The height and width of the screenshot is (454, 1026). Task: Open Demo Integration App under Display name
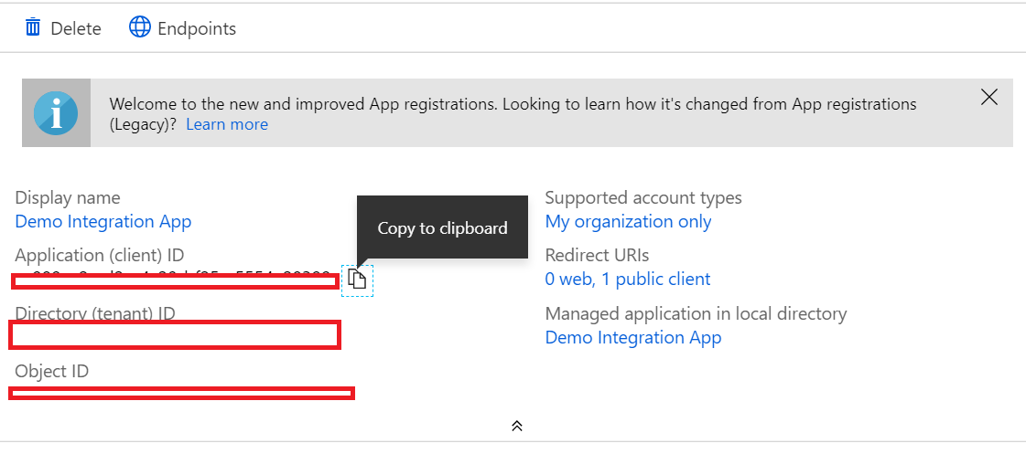tap(103, 221)
